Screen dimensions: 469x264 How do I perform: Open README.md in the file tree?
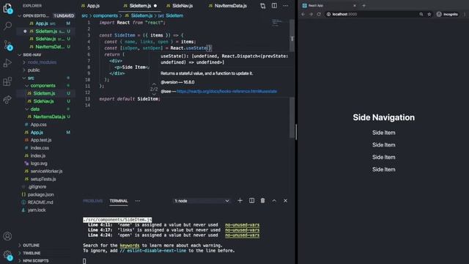coord(40,202)
